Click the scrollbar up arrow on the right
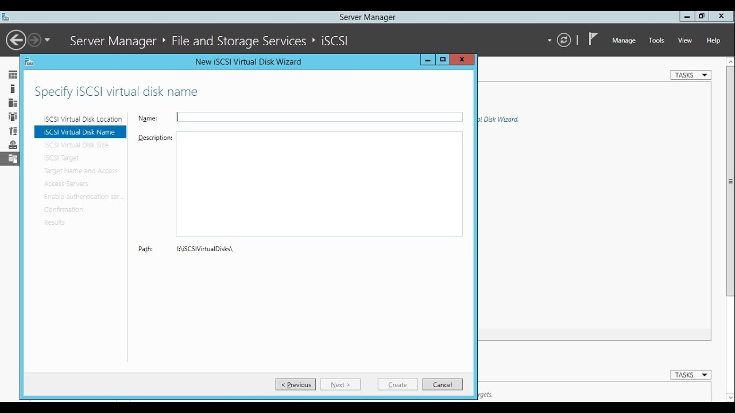735x413 pixels. (730, 61)
